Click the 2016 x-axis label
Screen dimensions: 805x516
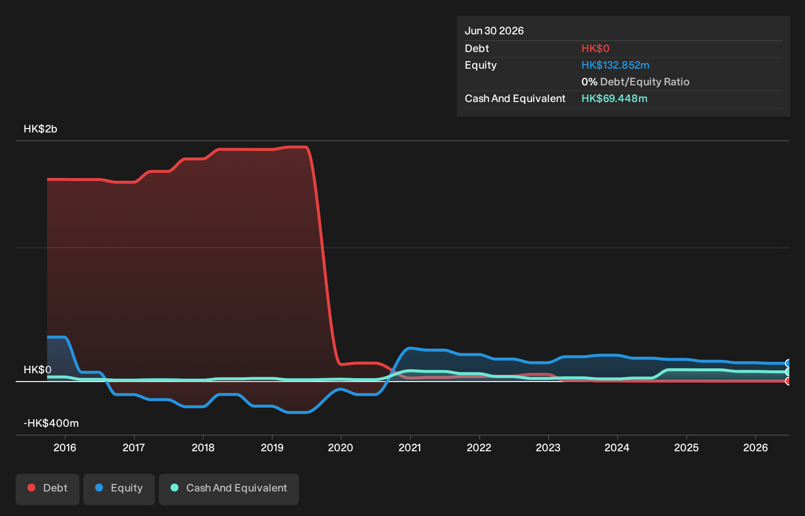(x=65, y=447)
